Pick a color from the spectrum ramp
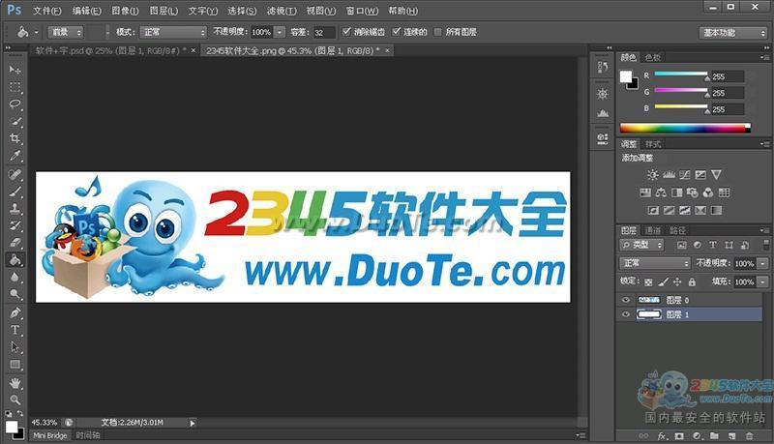 pos(685,129)
